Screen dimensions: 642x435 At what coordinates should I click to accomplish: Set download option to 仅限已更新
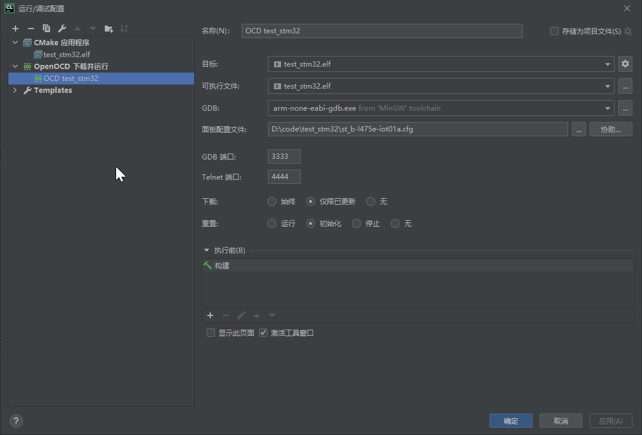310,201
